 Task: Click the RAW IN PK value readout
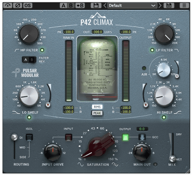69,32
